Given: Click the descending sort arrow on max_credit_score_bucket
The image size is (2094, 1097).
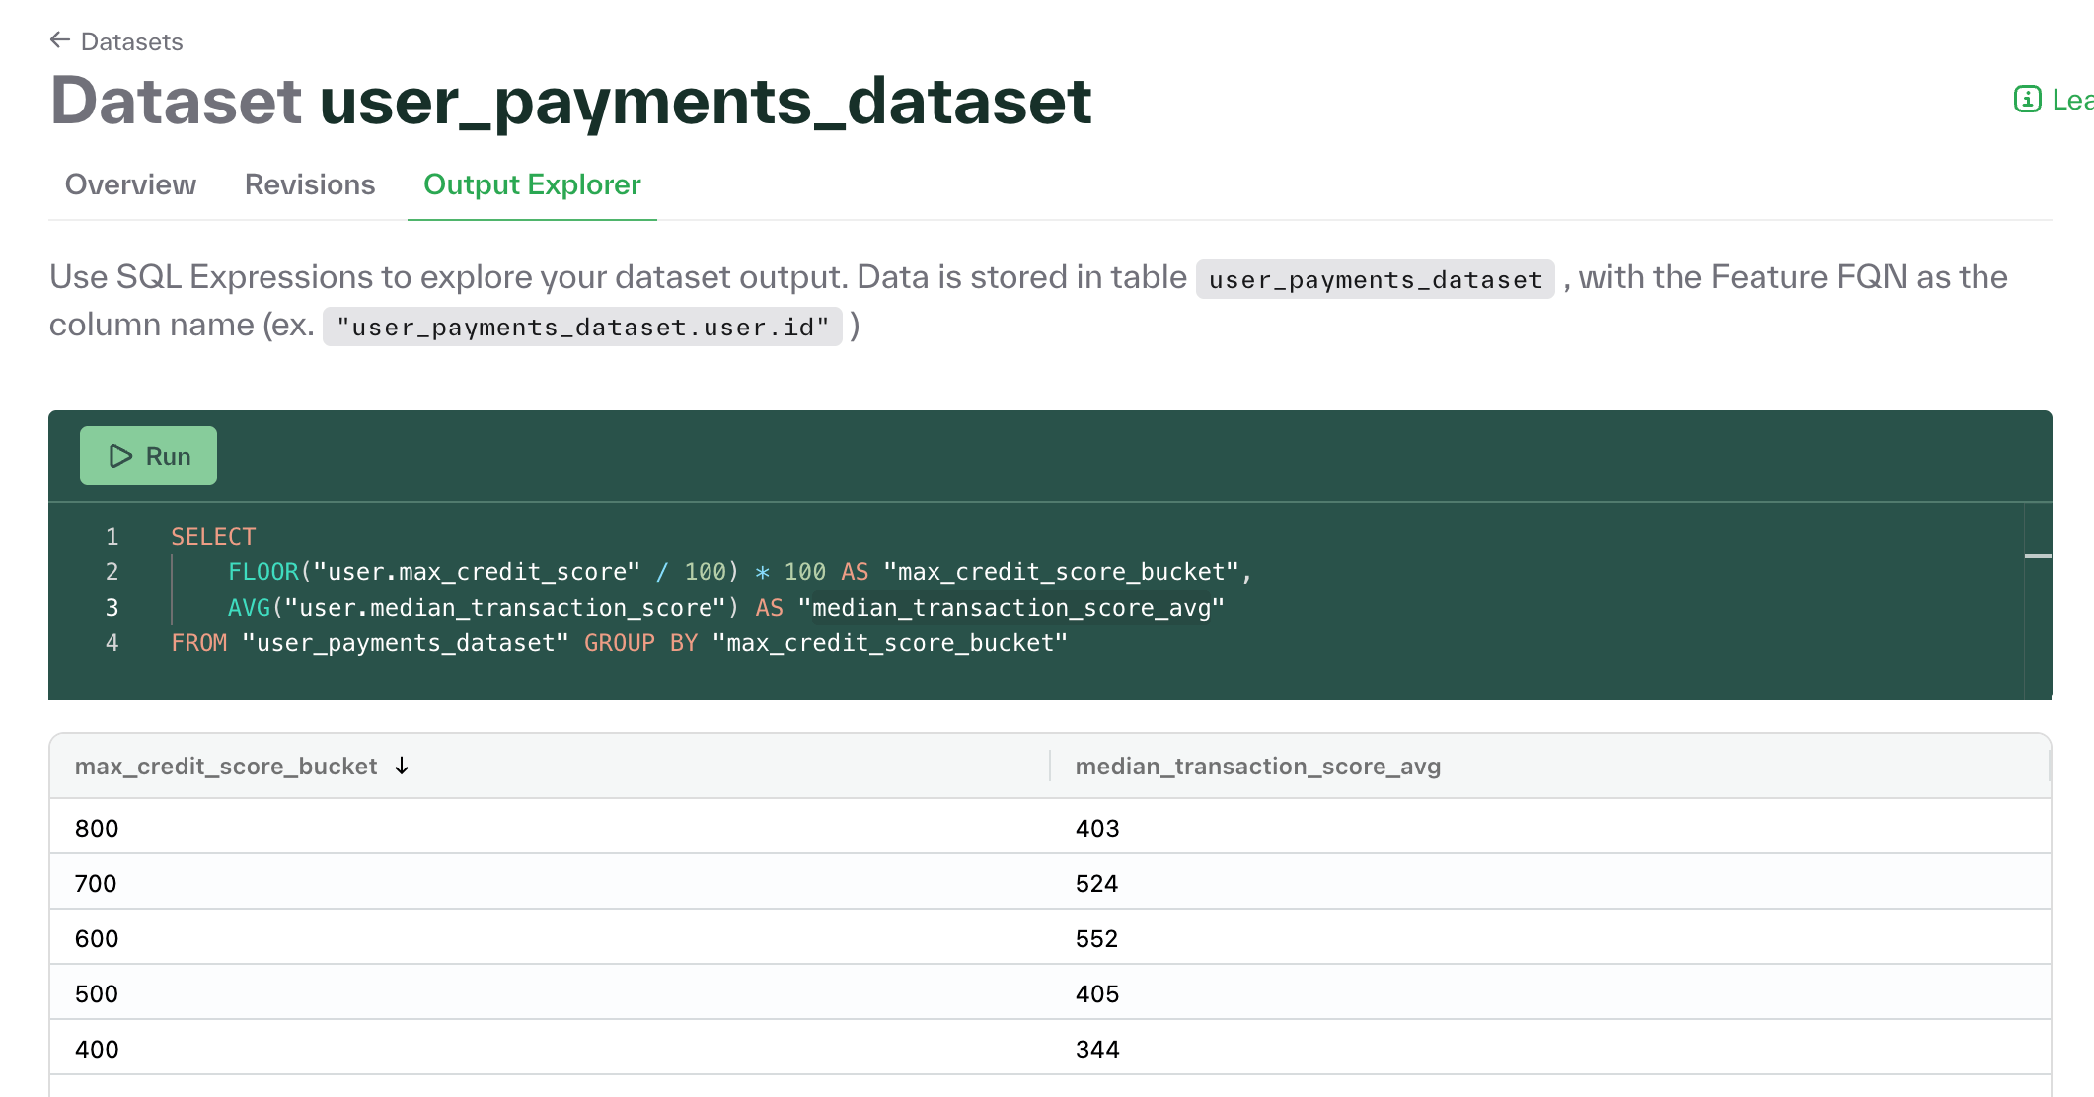Looking at the screenshot, I should pos(402,766).
